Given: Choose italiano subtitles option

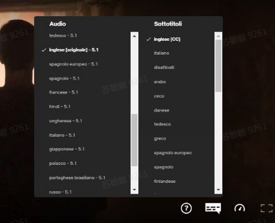Looking at the screenshot, I should click(161, 53).
